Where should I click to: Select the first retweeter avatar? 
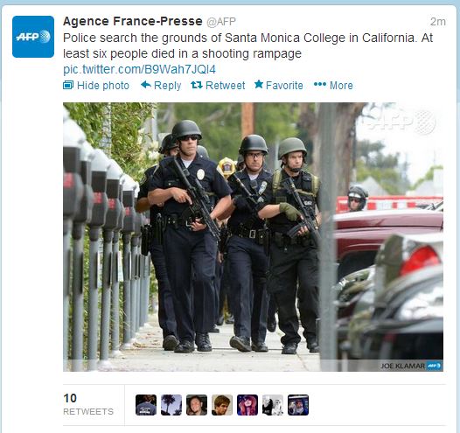146,405
